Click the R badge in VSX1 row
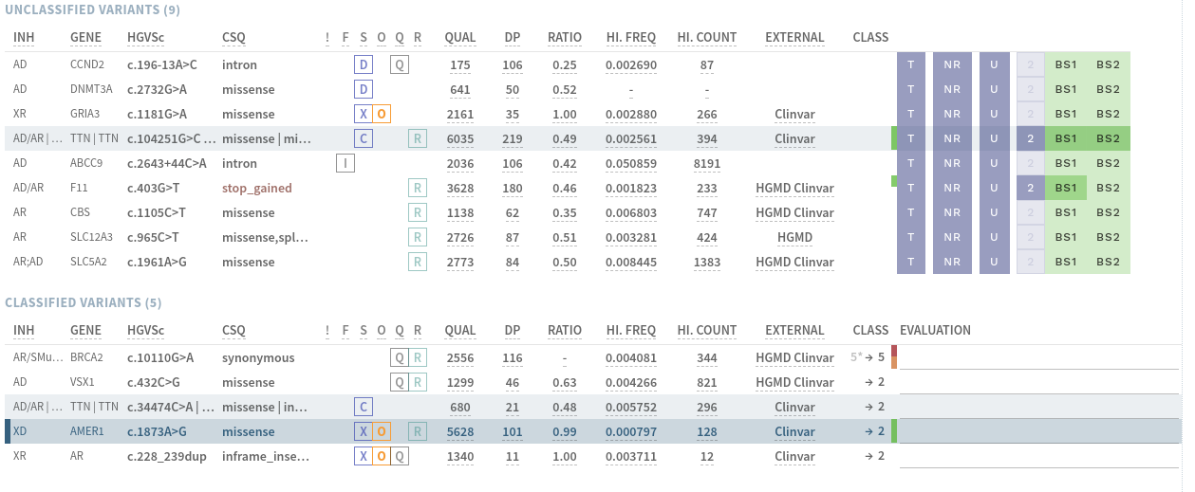 tap(419, 382)
